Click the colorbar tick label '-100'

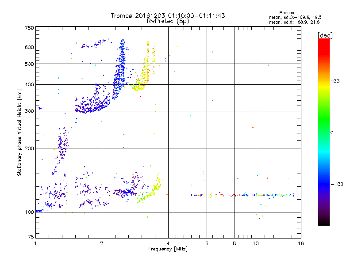click(x=337, y=184)
